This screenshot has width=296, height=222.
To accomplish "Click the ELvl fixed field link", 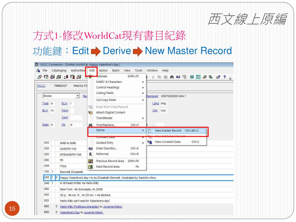I will tap(64, 103).
